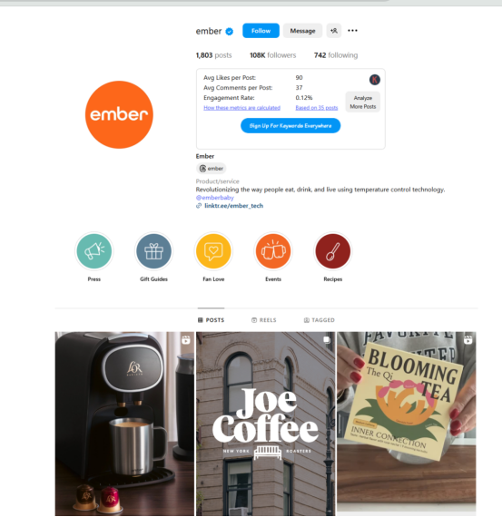Follow the ember account
Viewport: 502px width, 517px height.
pyautogui.click(x=261, y=31)
